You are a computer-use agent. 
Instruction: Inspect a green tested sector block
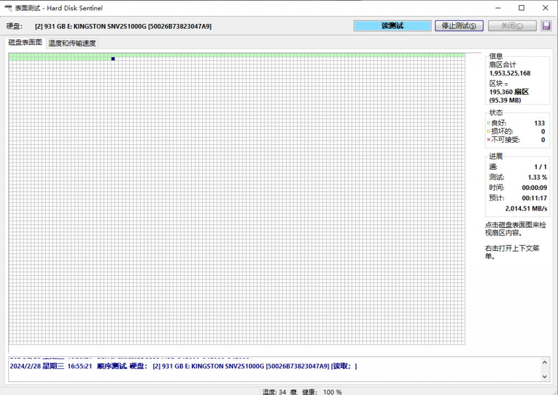(54, 55)
